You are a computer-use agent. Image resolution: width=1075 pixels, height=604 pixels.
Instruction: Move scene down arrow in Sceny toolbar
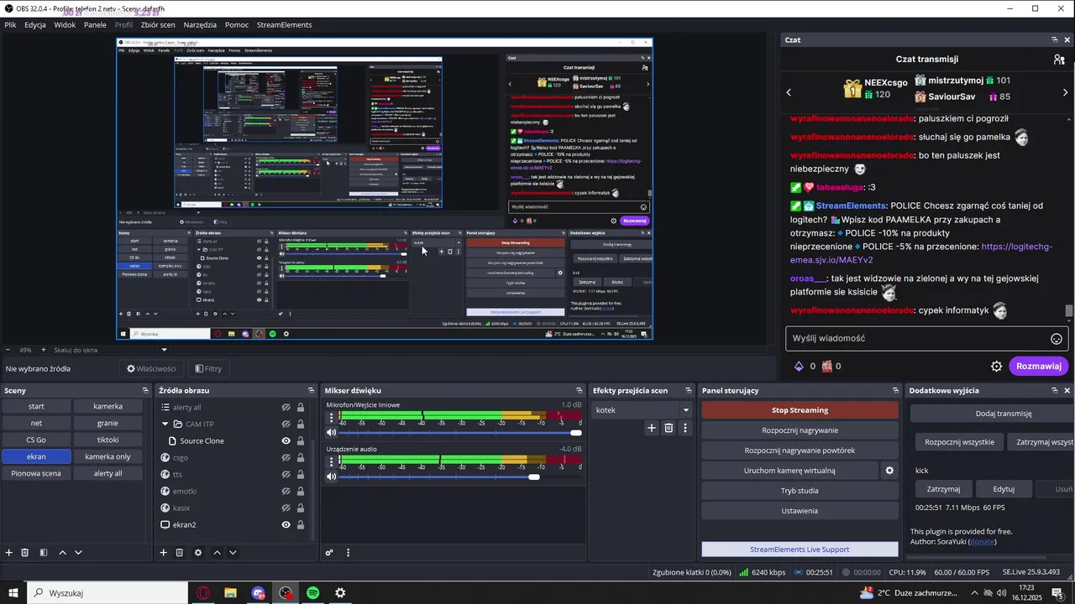[78, 553]
